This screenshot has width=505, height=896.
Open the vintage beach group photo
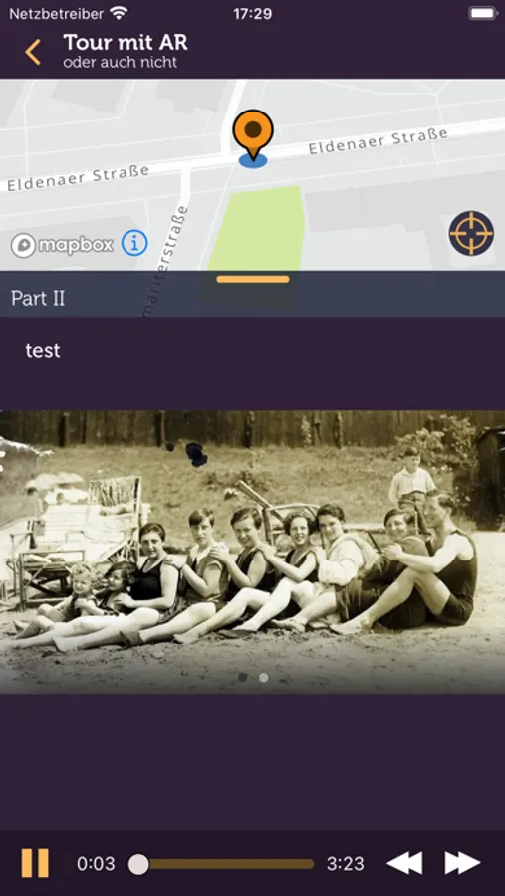[x=252, y=552]
